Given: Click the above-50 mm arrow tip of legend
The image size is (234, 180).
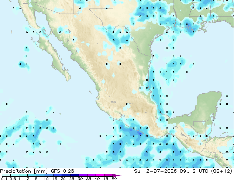Looking at the screenshot, I should coord(117,175).
